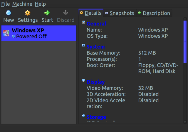Click the scrollbar down arrow in details
This screenshot has height=132, width=188.
185,122
